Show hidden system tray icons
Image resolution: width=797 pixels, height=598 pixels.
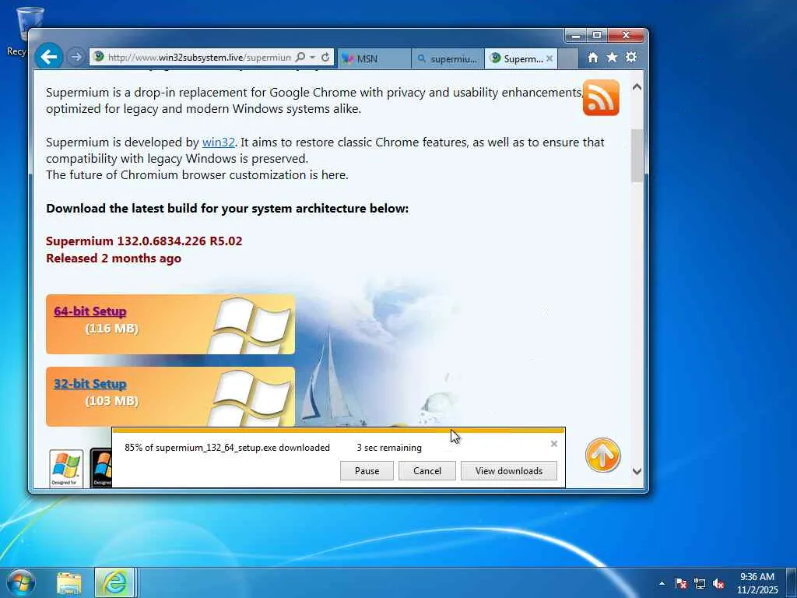coord(662,583)
